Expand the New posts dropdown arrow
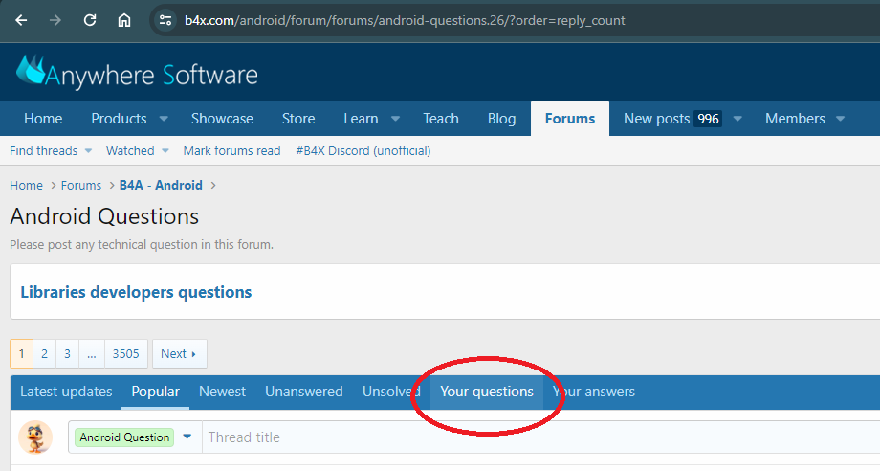This screenshot has height=471, width=880. click(738, 119)
